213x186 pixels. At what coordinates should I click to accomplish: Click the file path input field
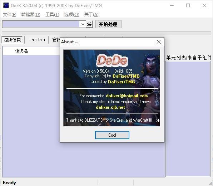coord(41,24)
